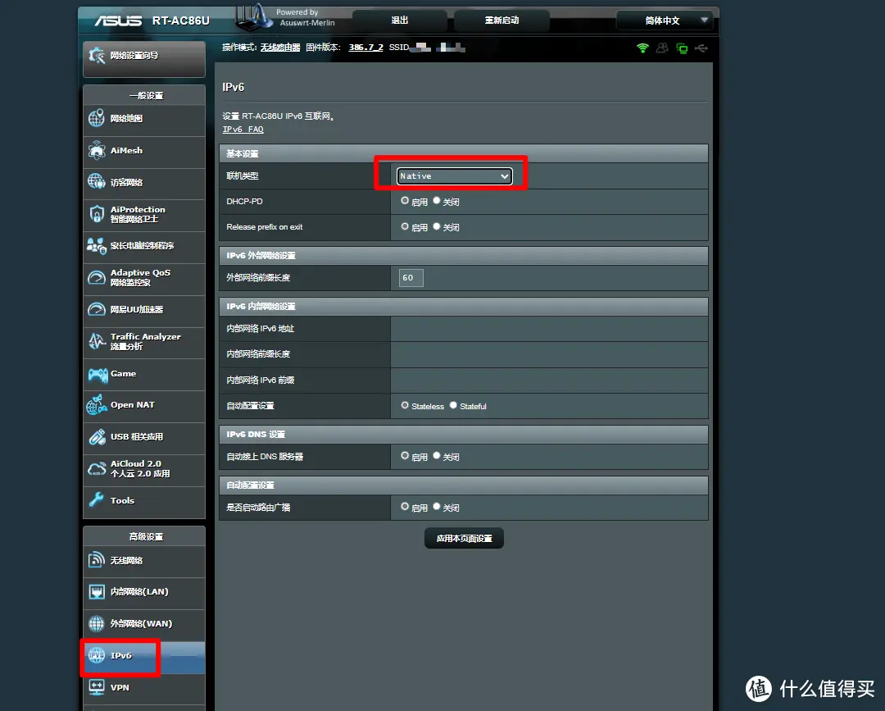
Task: Disable Release prefix on exit
Action: [x=437, y=226]
